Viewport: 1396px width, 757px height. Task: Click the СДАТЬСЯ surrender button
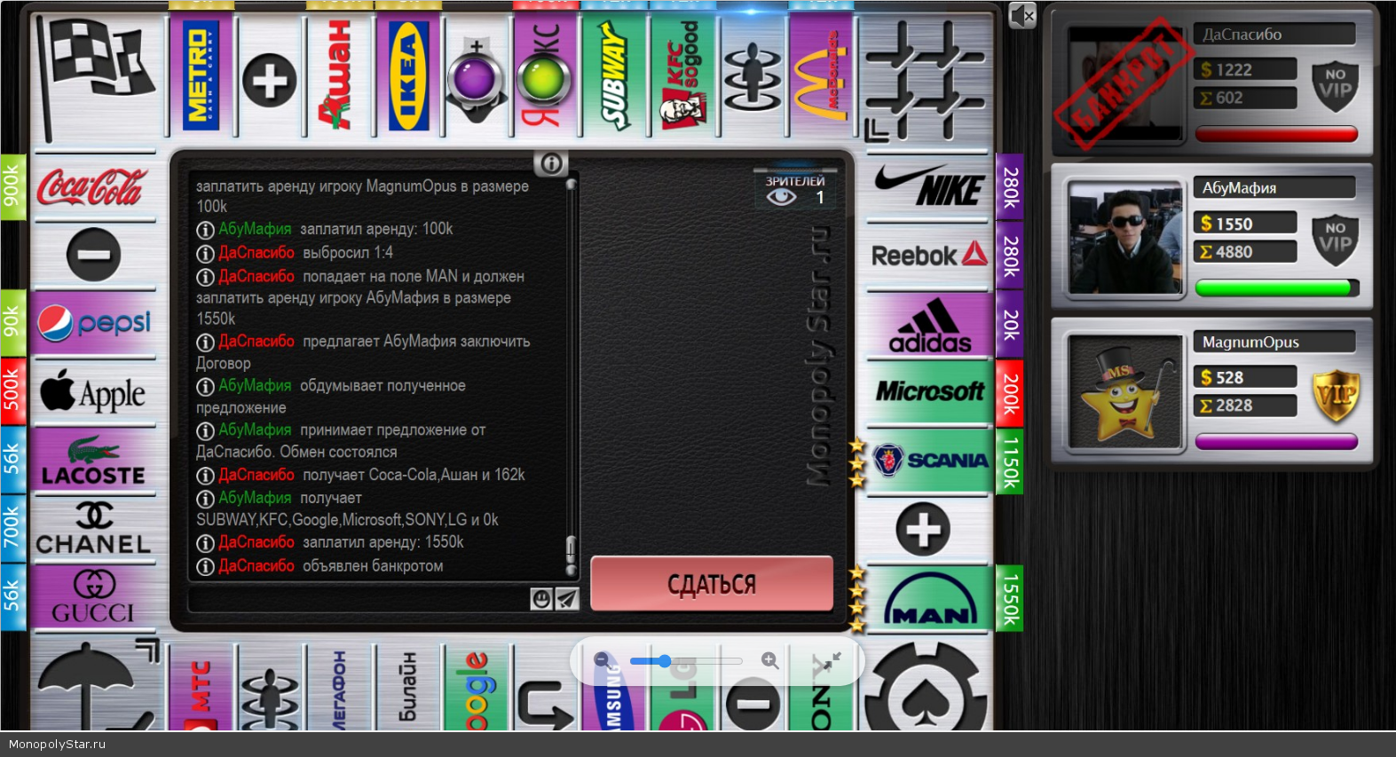coord(712,584)
